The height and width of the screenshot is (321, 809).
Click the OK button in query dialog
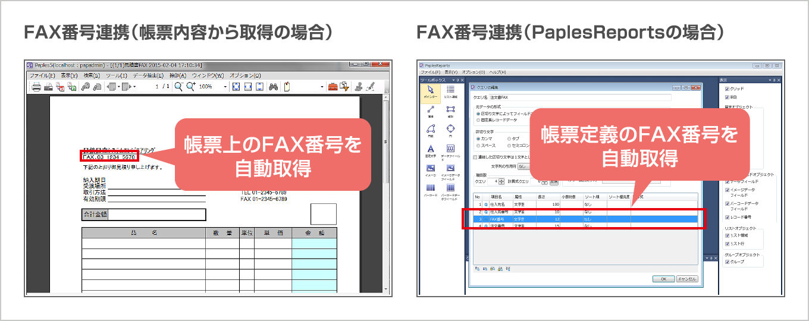point(663,279)
